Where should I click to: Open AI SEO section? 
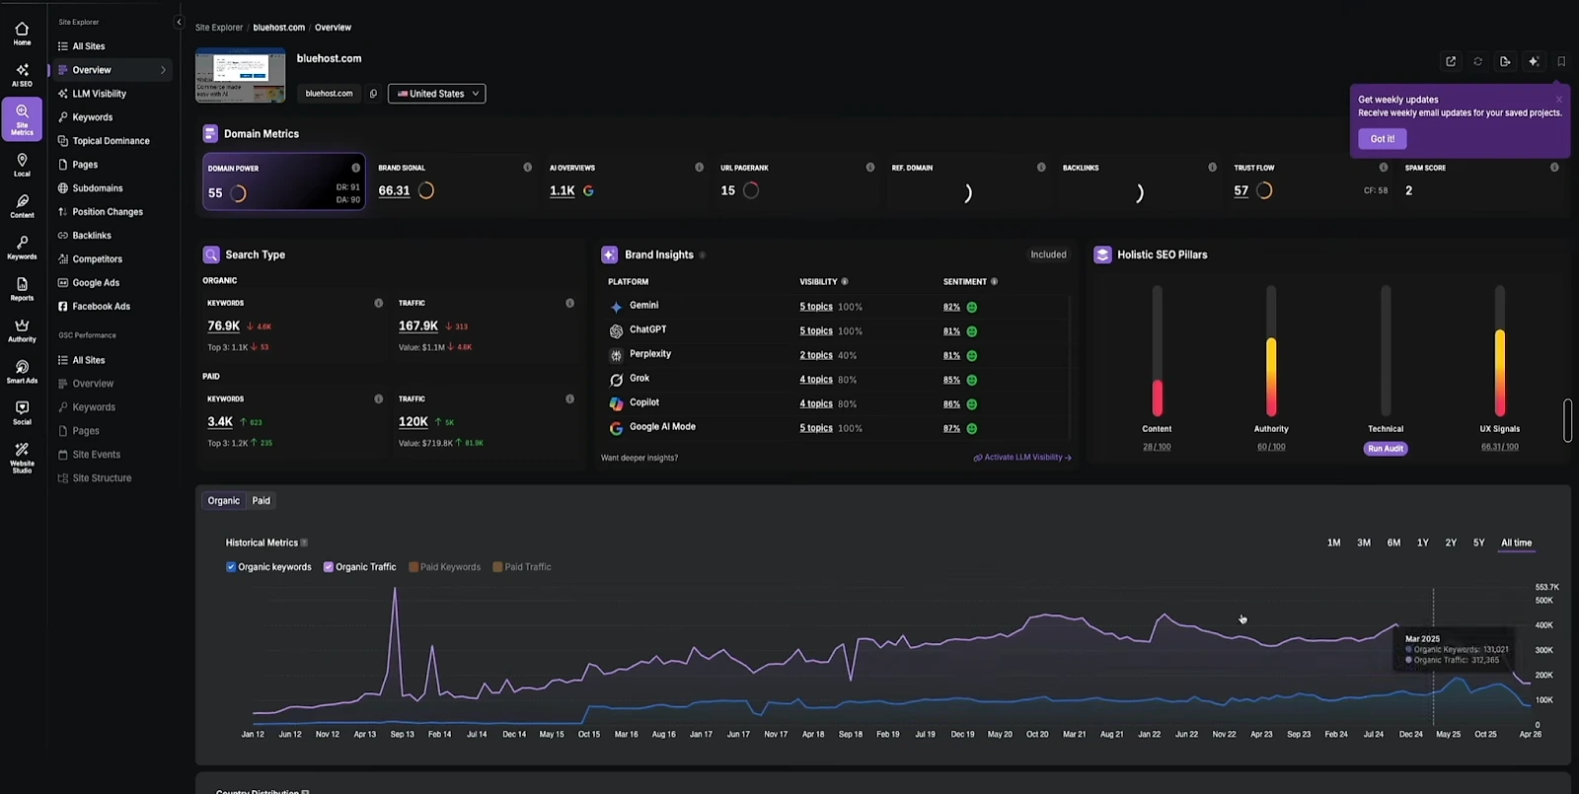tap(22, 75)
